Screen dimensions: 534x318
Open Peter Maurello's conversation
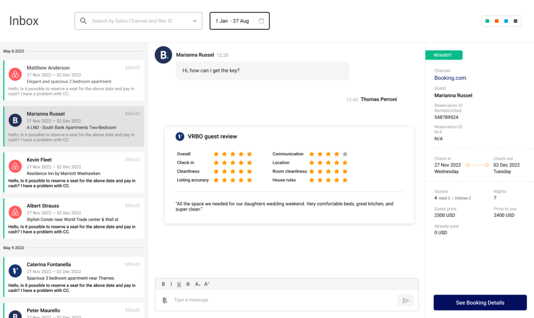[x=74, y=311]
